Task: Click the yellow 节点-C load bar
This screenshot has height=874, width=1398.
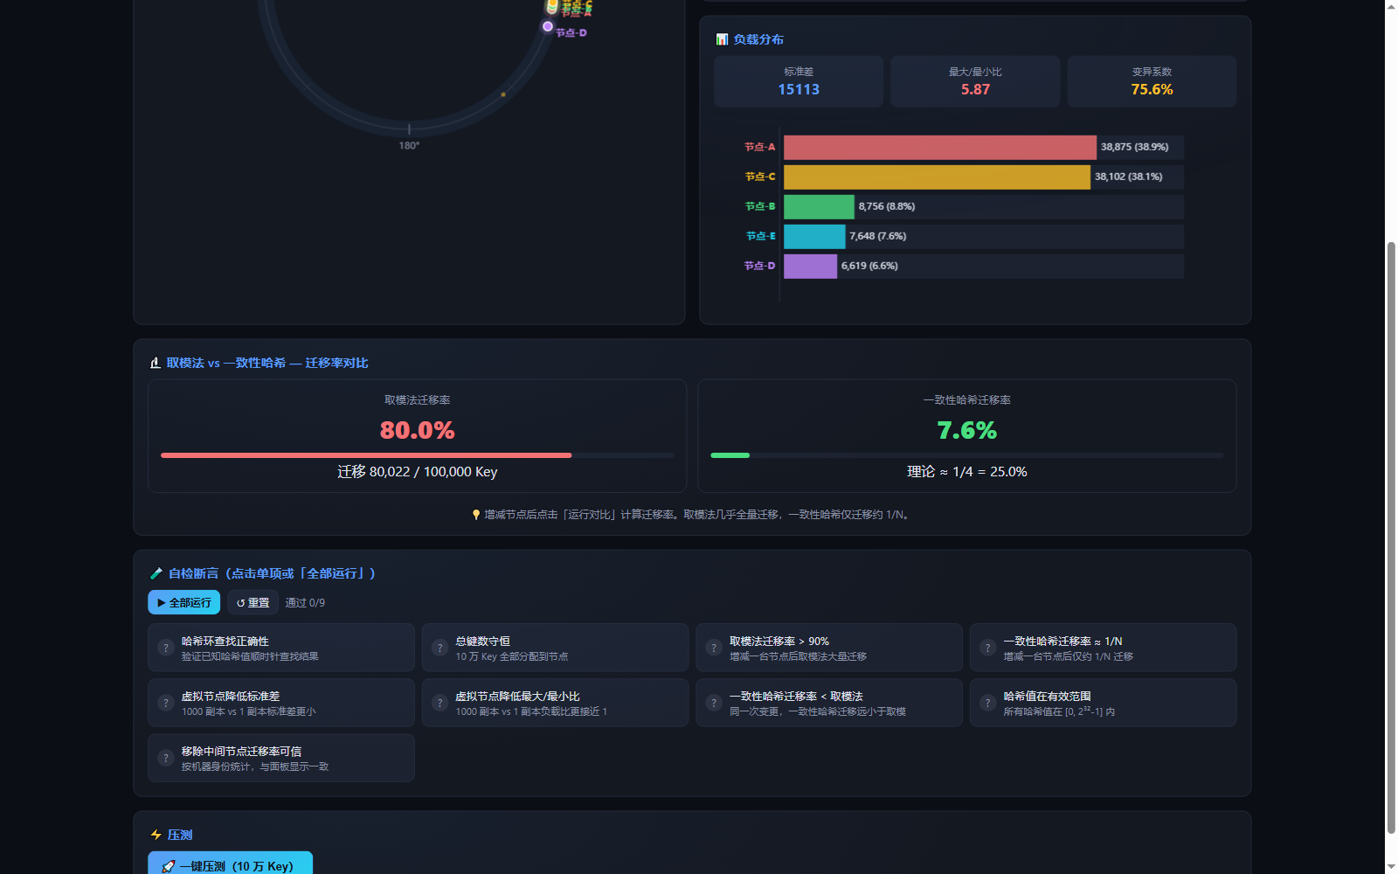Action: coord(937,177)
